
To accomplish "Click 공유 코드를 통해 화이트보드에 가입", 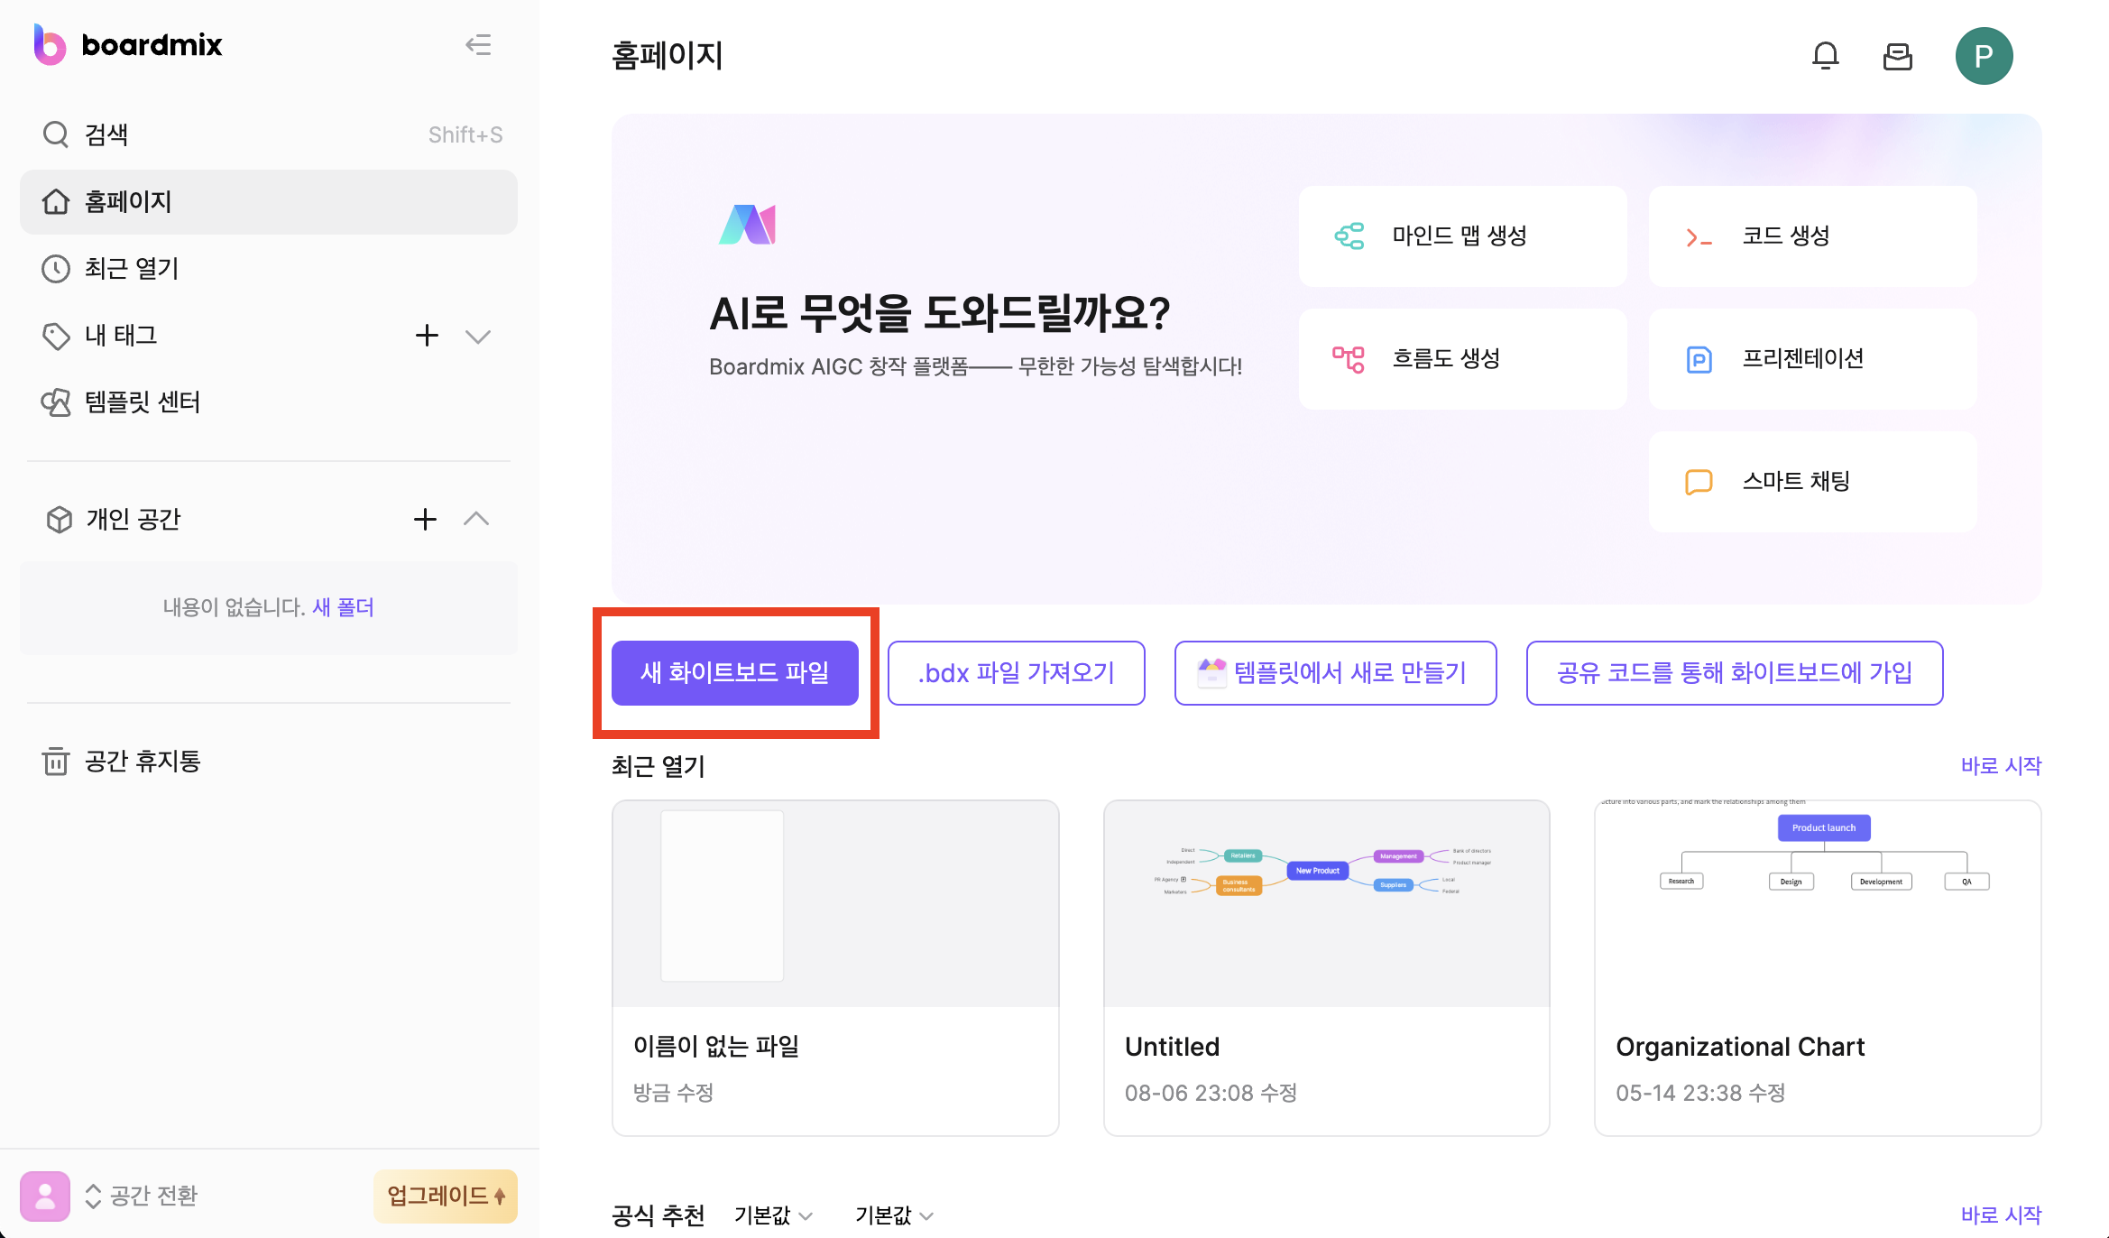I will (x=1735, y=673).
